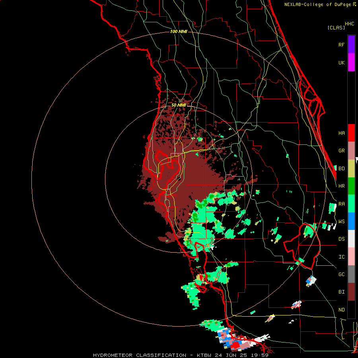Click the "BI" legend label
Image resolution: width=358 pixels, height=358 pixels.
coord(341,292)
